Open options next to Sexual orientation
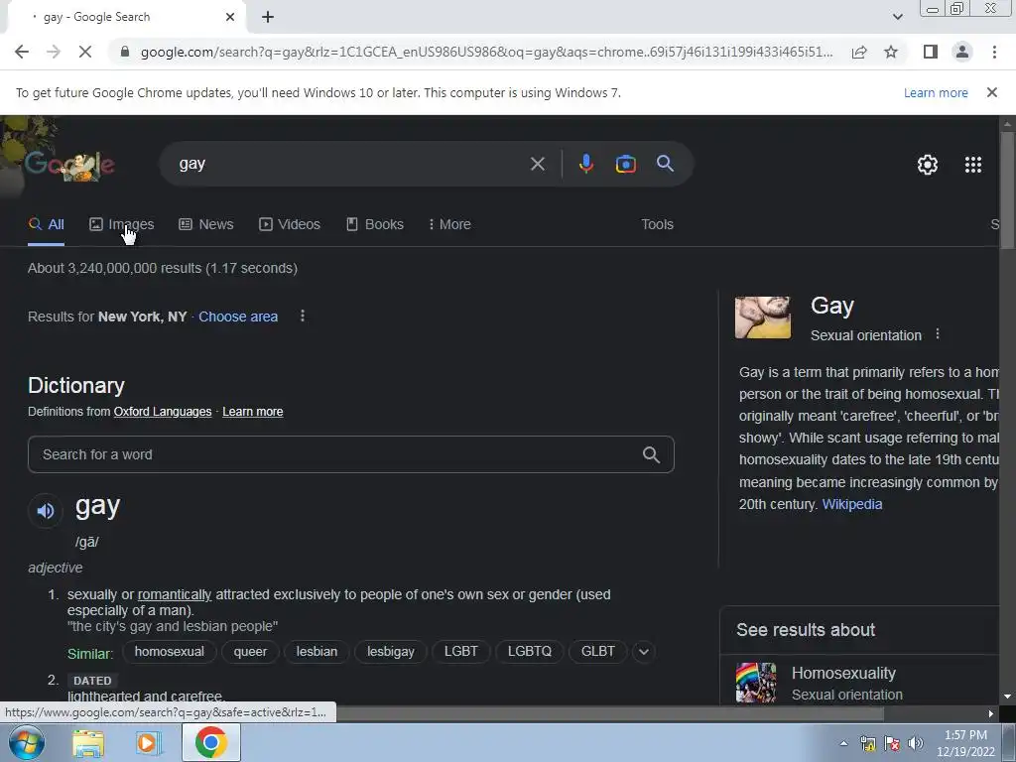This screenshot has height=762, width=1016. tap(937, 334)
